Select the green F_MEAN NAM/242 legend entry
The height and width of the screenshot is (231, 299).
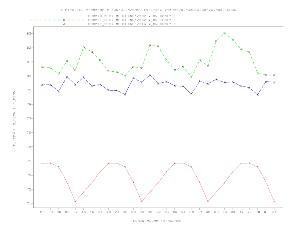point(103,20)
